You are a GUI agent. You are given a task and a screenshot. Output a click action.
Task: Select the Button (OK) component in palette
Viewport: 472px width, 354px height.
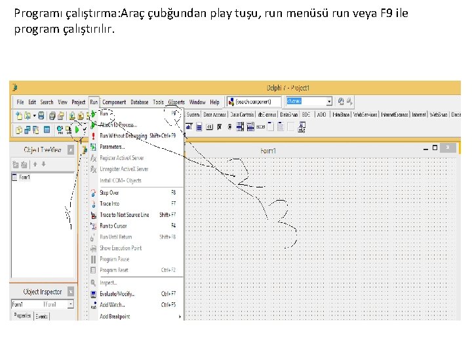(x=210, y=127)
